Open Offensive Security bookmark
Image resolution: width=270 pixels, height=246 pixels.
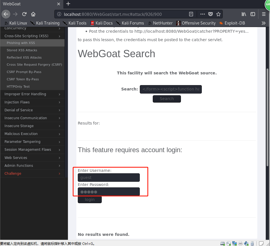(x=196, y=23)
